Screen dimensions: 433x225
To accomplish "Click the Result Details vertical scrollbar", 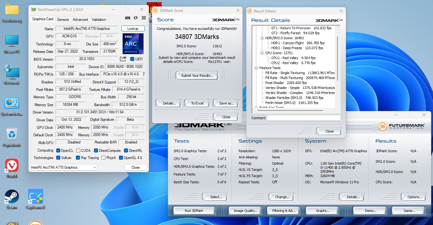I will (x=337, y=58).
